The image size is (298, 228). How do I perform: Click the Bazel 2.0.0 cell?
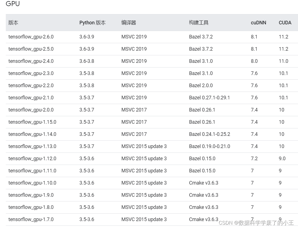(x=201, y=85)
